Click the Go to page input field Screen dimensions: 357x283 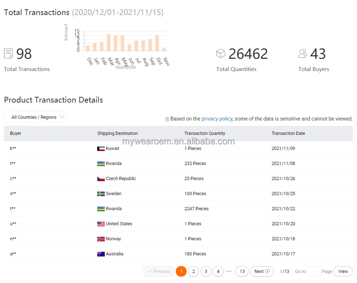[314, 272]
